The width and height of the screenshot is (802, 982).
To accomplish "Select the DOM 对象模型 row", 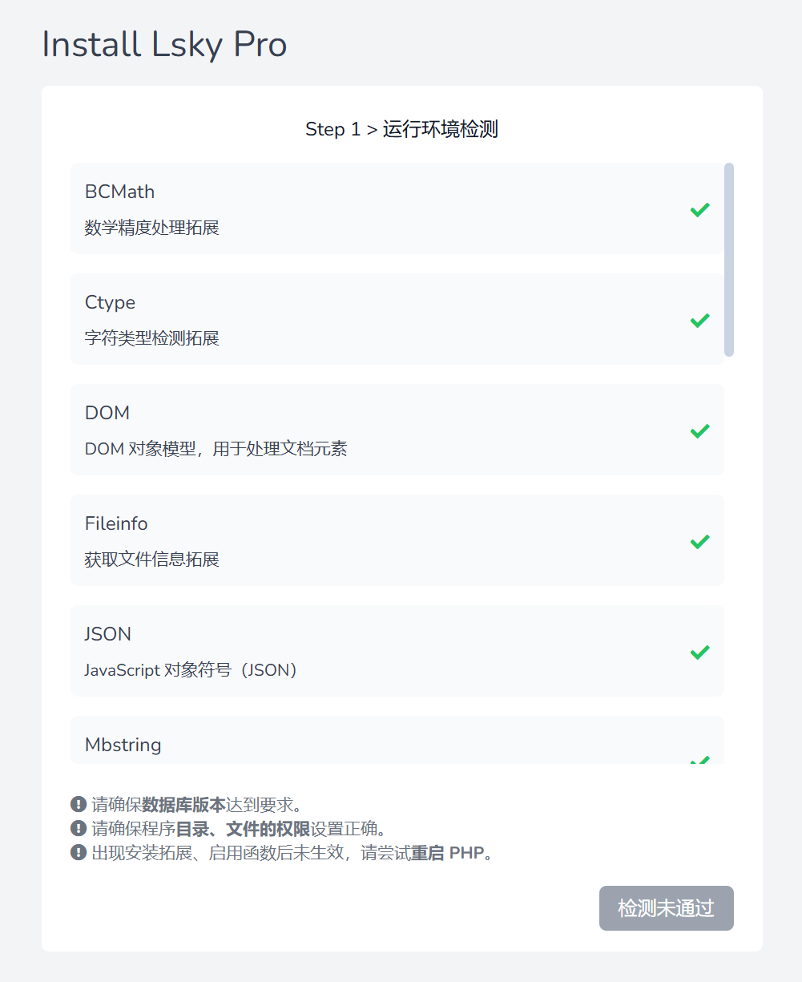I will click(397, 430).
